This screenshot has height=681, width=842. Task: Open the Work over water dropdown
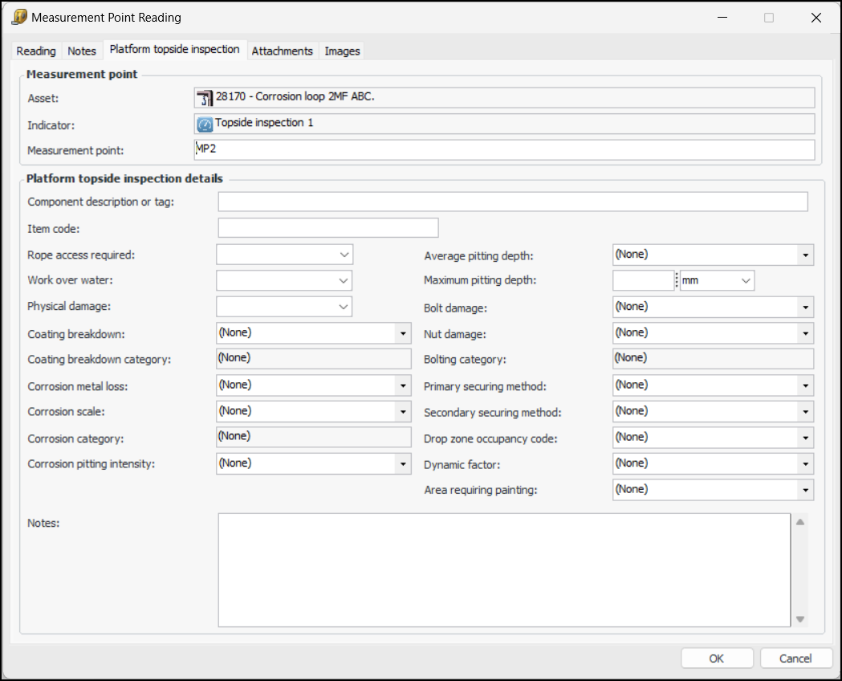tap(344, 281)
